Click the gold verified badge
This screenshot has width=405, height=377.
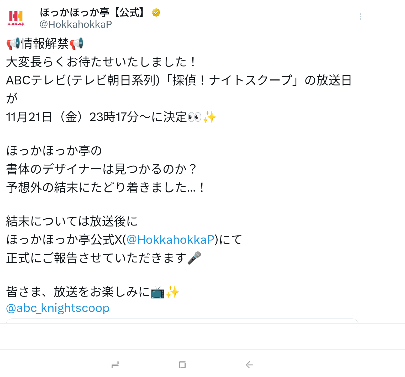pos(156,12)
